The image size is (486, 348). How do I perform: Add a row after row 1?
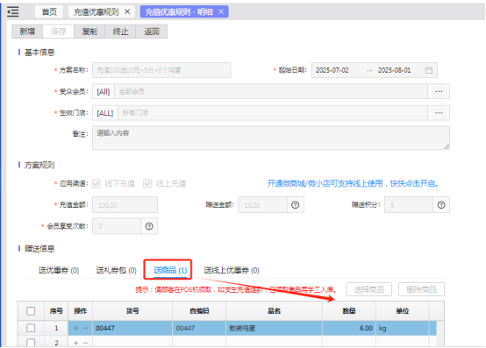pos(76,328)
